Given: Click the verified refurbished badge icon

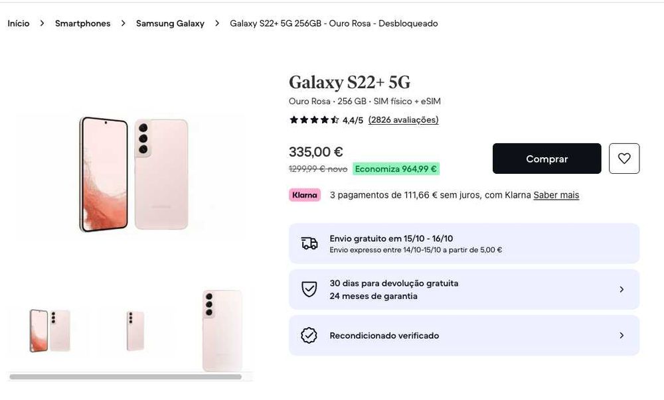Looking at the screenshot, I should click(x=309, y=336).
